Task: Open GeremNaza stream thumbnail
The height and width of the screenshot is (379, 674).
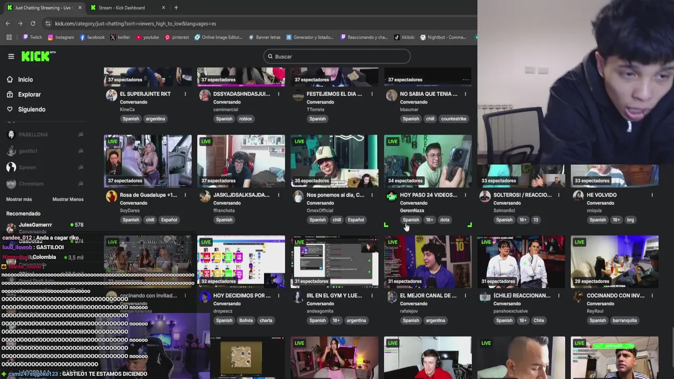Action: click(428, 161)
